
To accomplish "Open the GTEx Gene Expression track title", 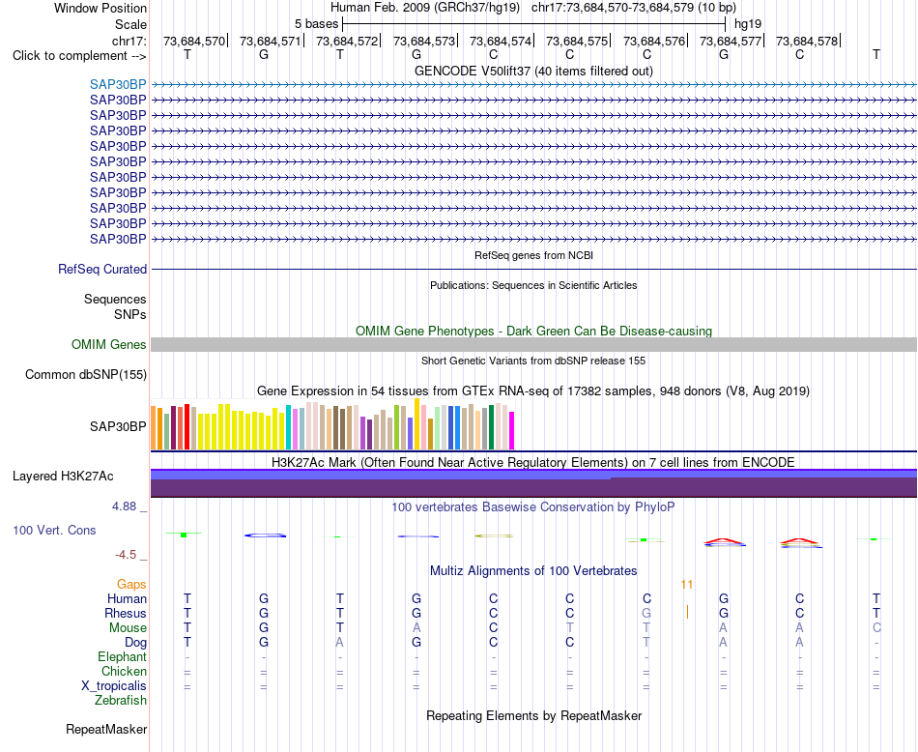I will click(x=533, y=390).
